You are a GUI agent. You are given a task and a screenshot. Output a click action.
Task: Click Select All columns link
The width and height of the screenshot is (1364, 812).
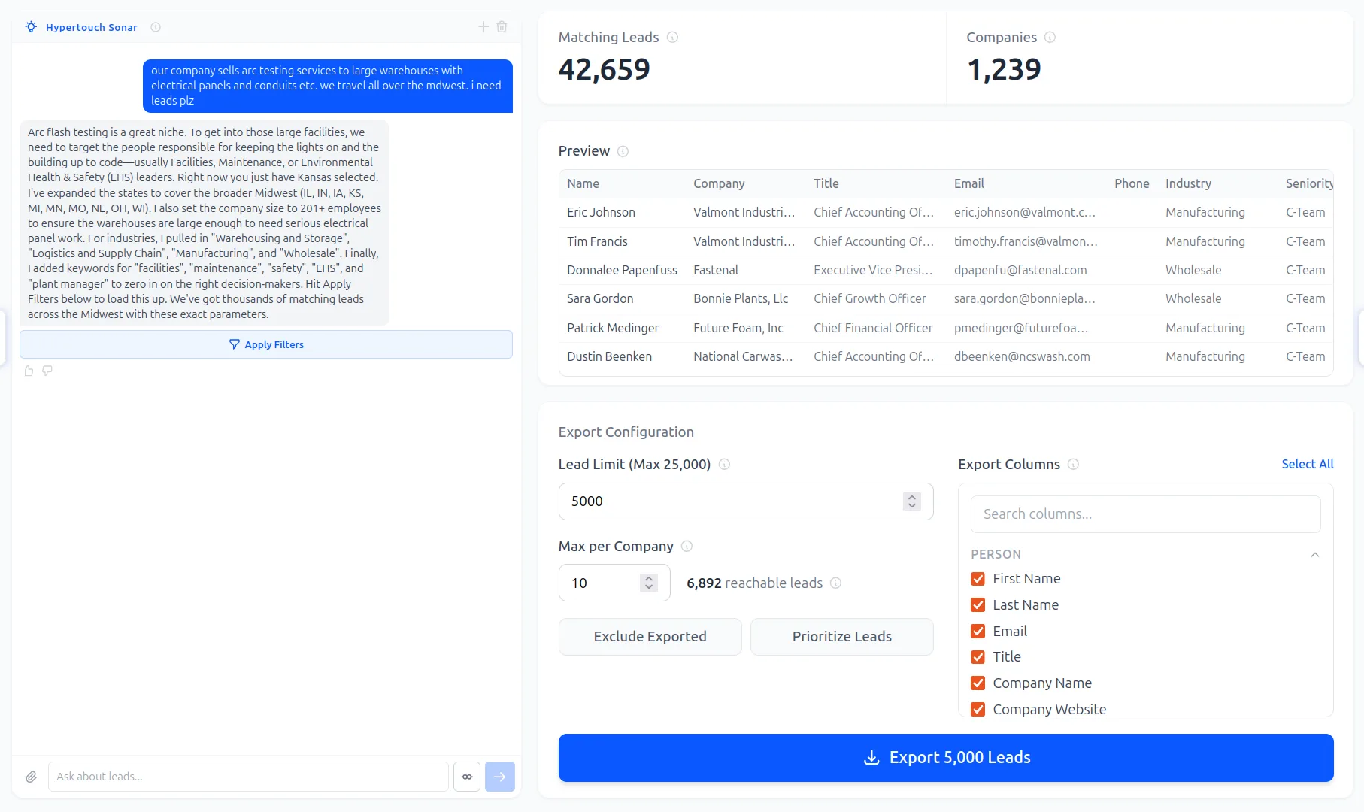pyautogui.click(x=1307, y=465)
